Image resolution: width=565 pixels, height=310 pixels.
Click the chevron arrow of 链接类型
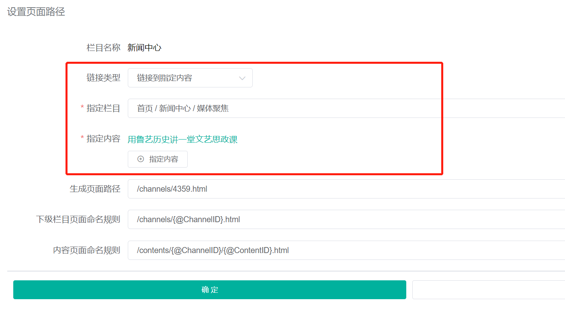(x=242, y=78)
